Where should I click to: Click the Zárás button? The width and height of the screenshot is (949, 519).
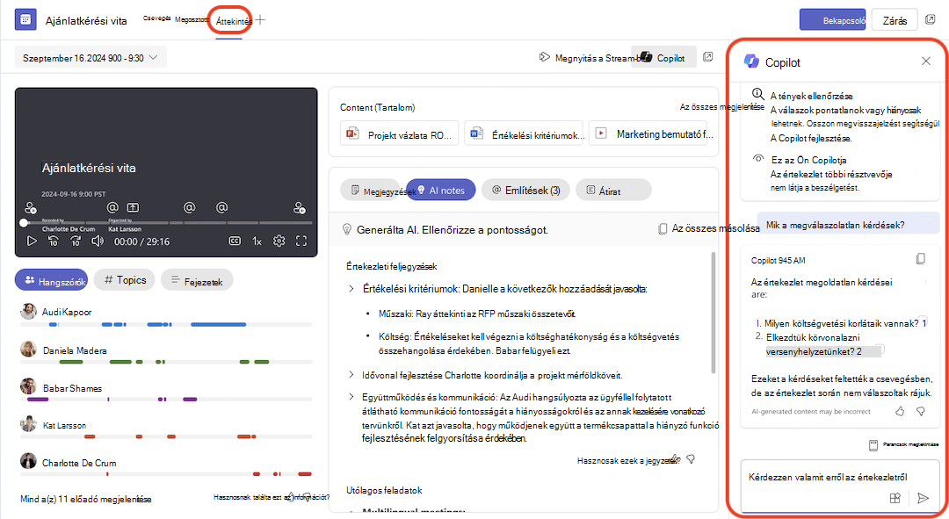pyautogui.click(x=895, y=20)
